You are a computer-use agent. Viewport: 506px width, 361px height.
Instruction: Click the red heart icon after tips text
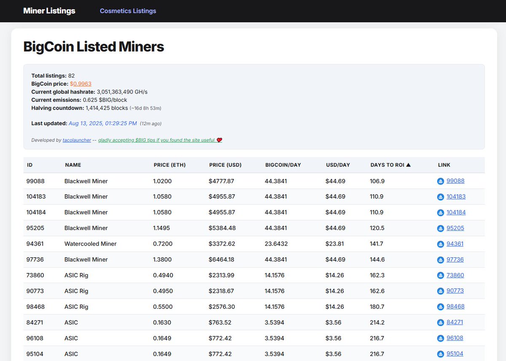pos(219,140)
